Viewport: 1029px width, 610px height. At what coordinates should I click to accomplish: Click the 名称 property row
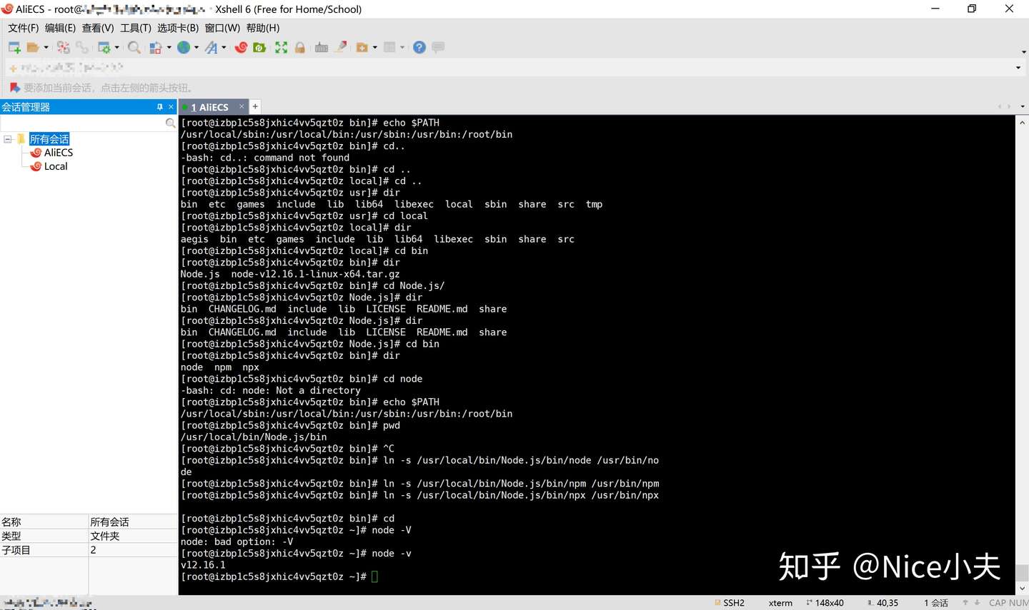click(x=89, y=522)
